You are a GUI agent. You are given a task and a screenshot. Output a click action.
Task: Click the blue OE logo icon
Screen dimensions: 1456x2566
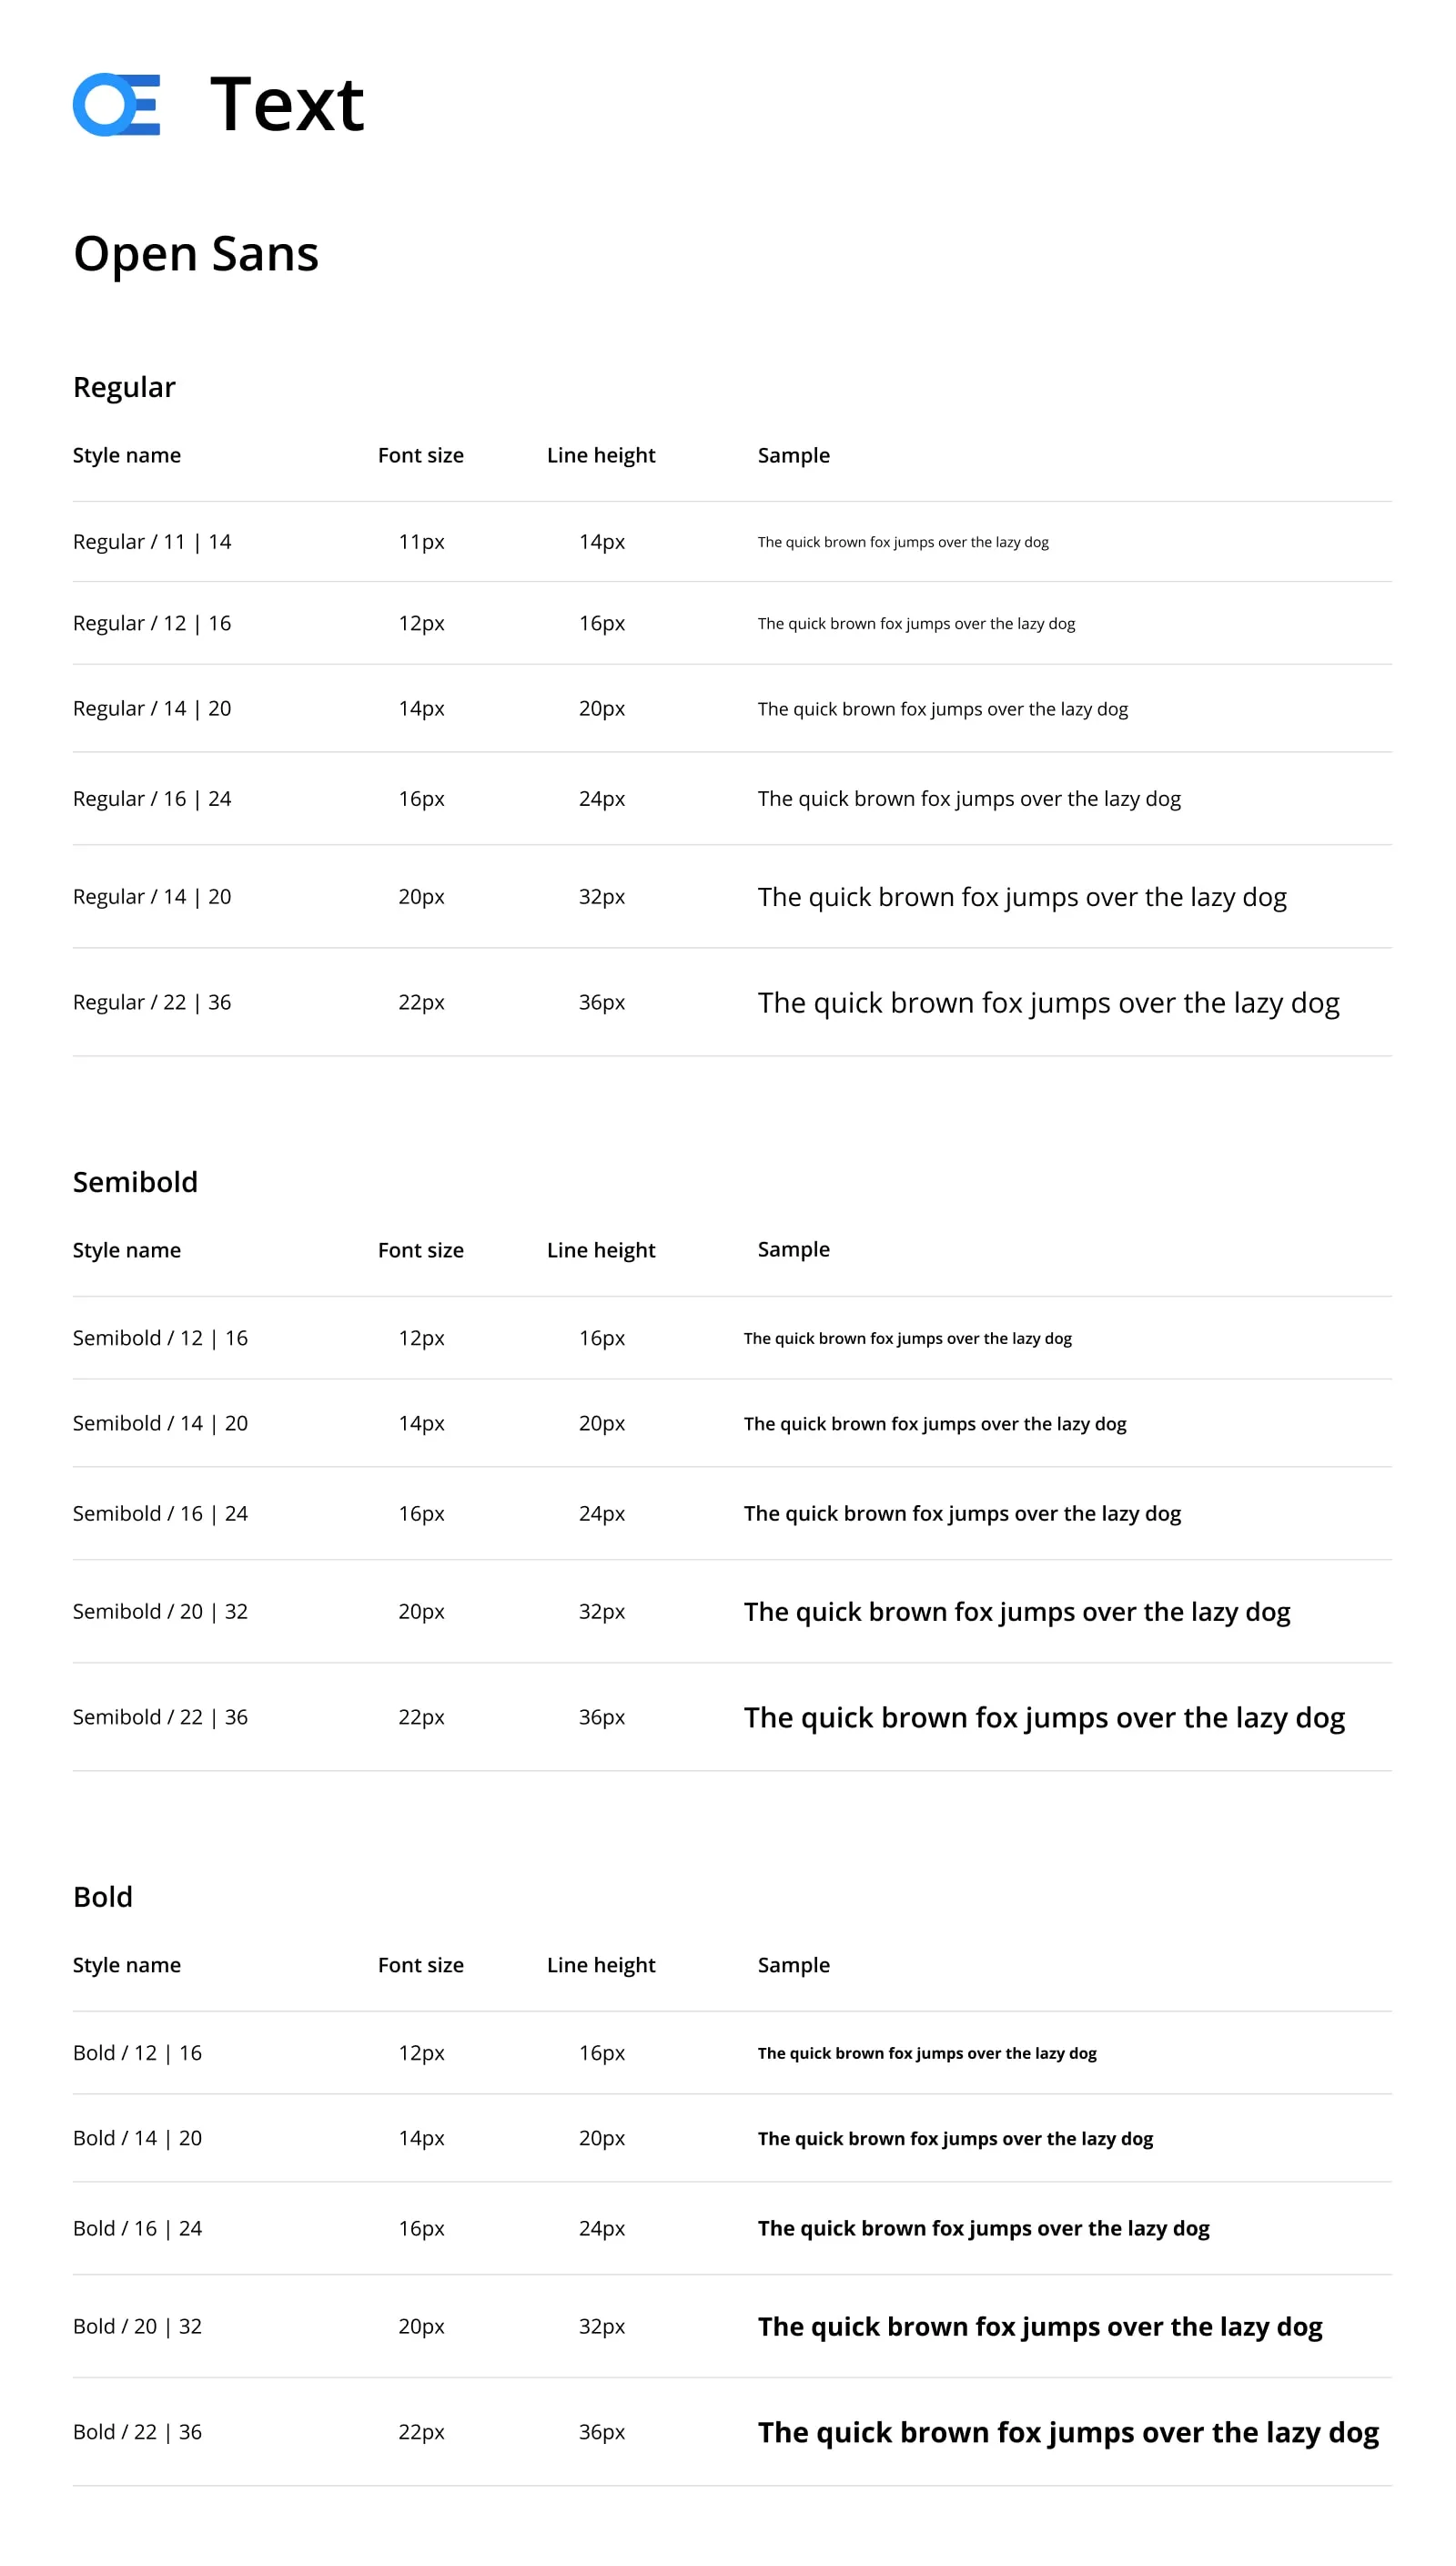116,105
